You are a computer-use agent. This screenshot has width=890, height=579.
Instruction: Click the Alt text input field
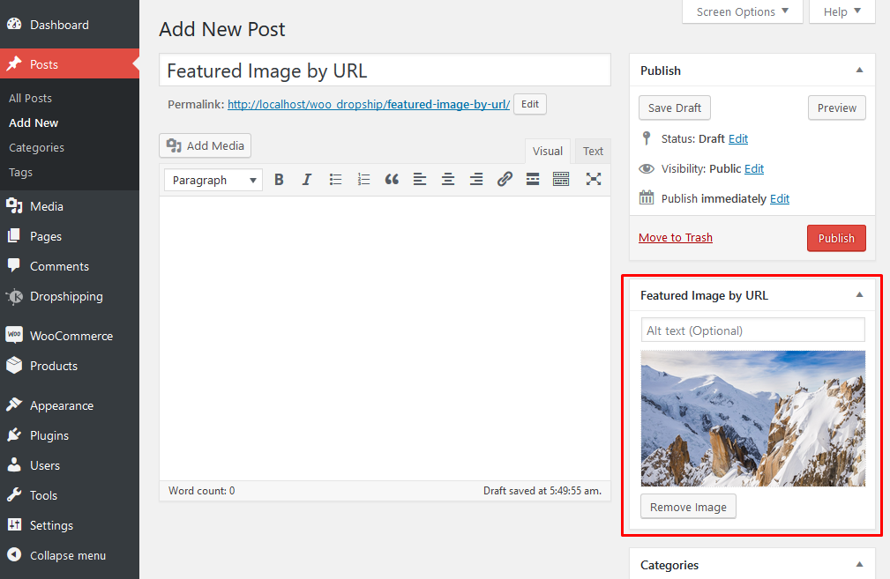point(752,330)
